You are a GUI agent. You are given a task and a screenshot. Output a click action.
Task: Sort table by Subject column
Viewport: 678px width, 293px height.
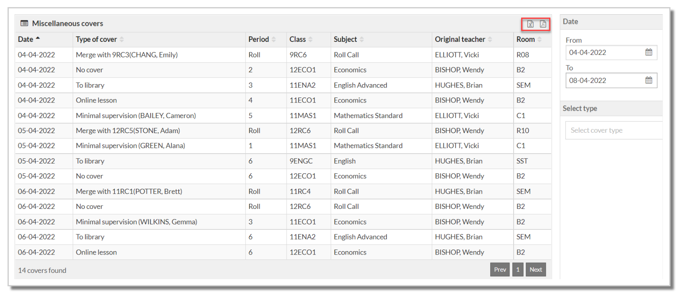(361, 39)
